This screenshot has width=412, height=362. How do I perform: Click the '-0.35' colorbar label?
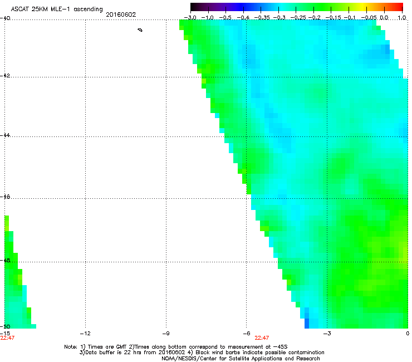262,18
